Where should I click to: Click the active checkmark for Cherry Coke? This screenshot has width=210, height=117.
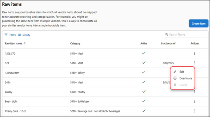[144, 111]
